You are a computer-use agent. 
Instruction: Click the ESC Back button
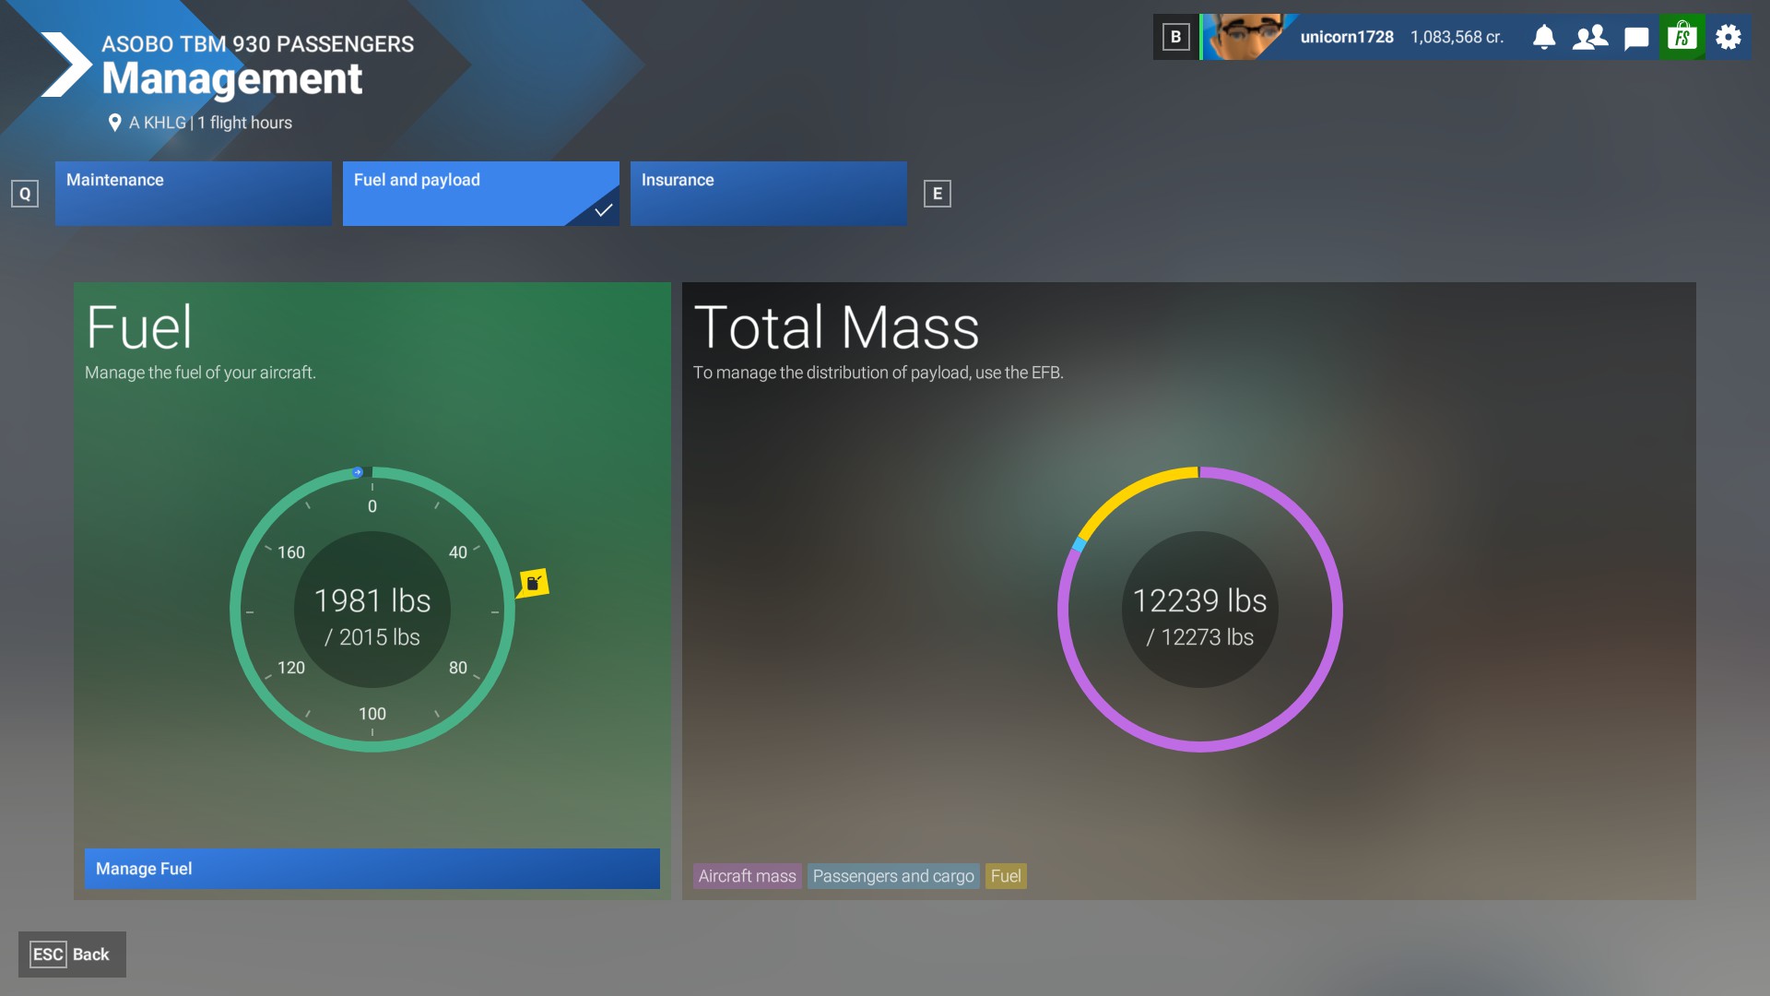[x=72, y=954]
